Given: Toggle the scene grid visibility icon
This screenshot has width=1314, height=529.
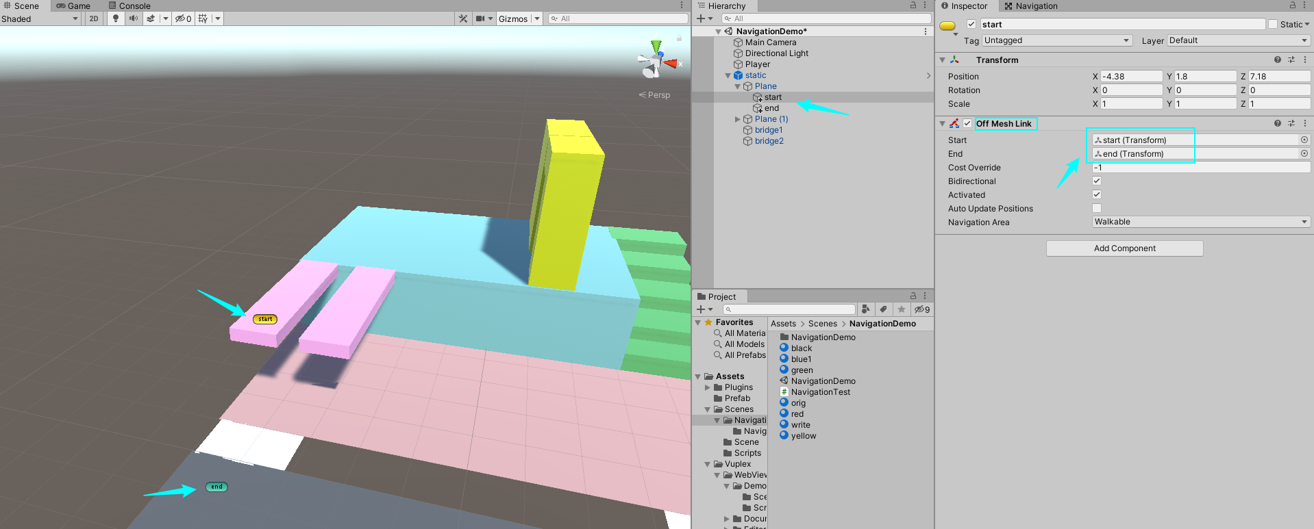Looking at the screenshot, I should [x=203, y=18].
